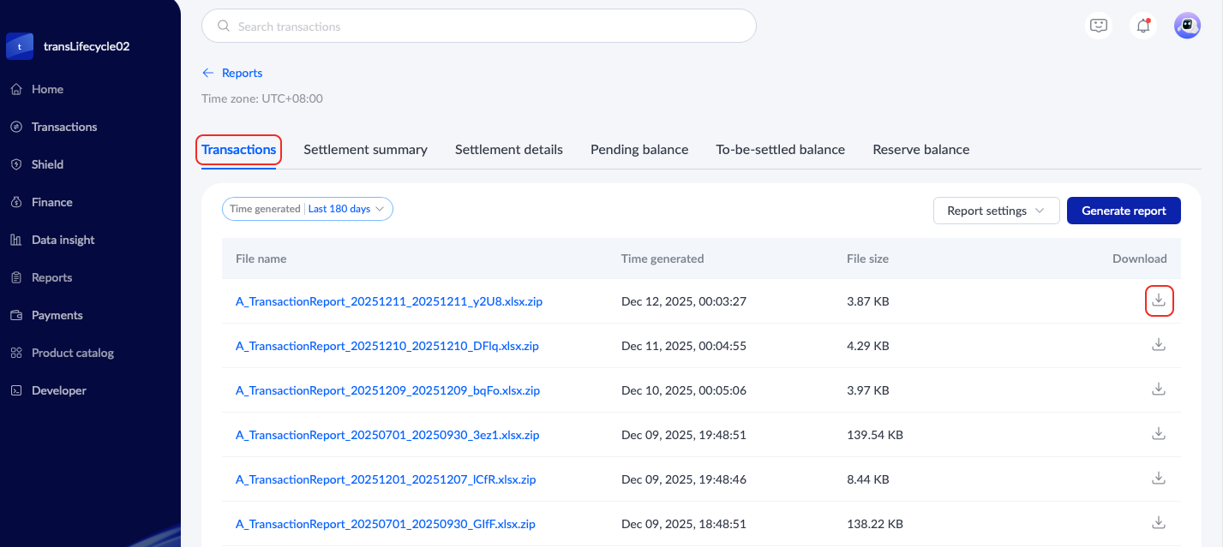Click the Shield icon in sidebar
This screenshot has height=547, width=1223.
pyautogui.click(x=16, y=164)
